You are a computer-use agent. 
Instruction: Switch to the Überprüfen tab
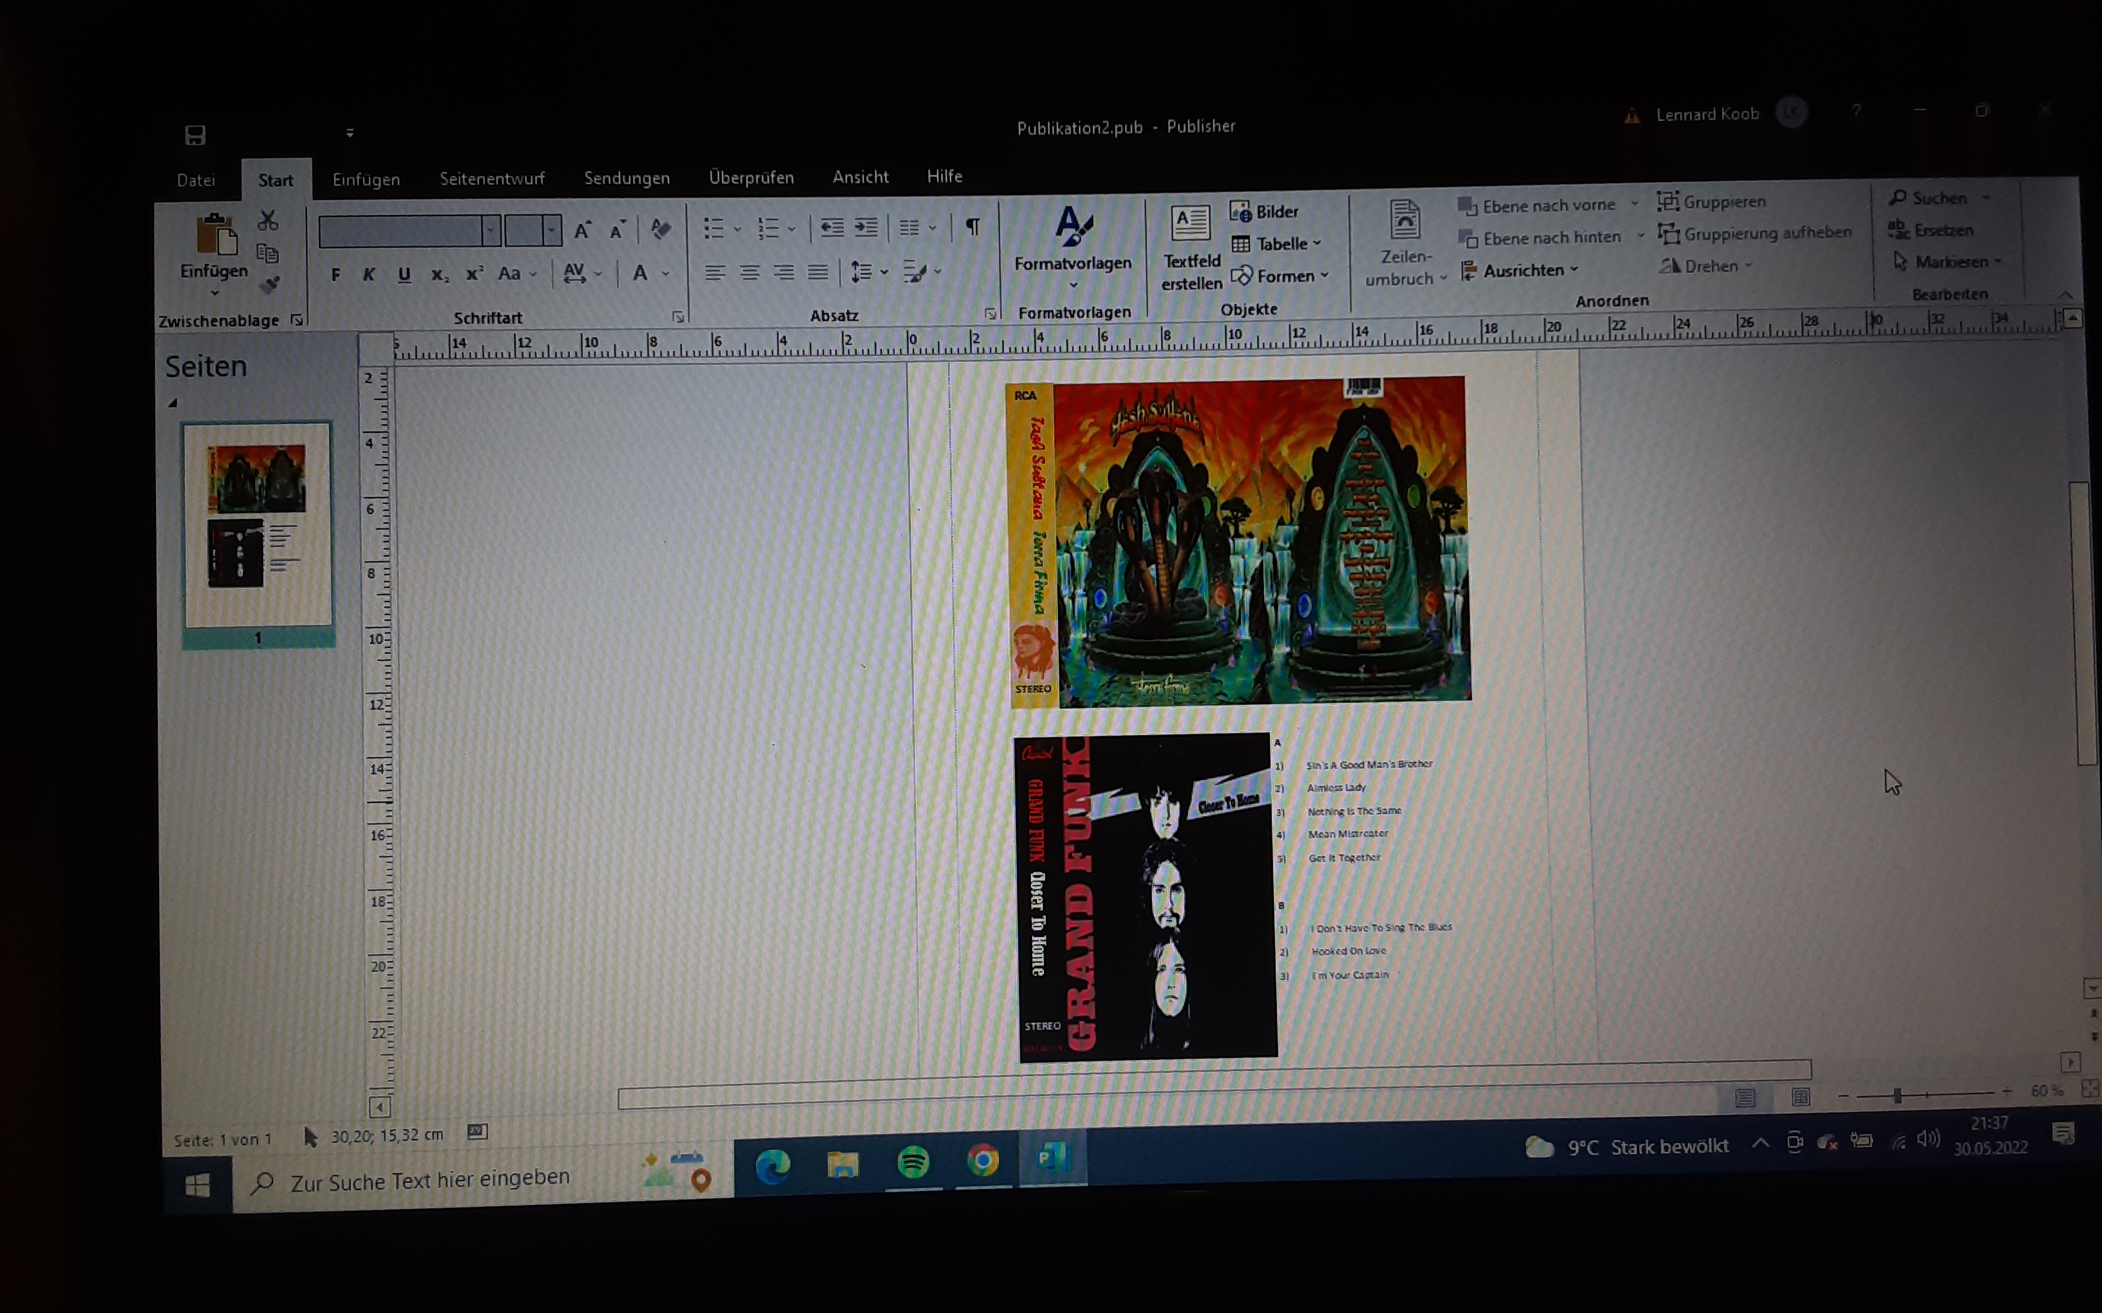[752, 177]
